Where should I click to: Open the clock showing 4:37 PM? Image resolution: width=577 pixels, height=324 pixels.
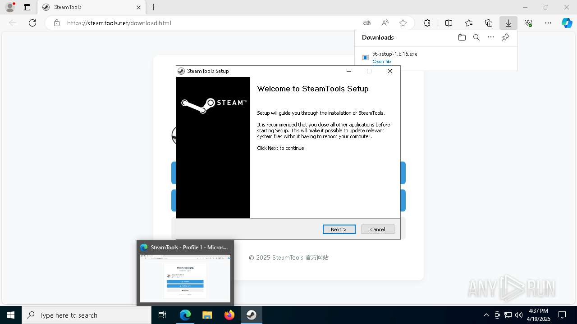pos(539,315)
